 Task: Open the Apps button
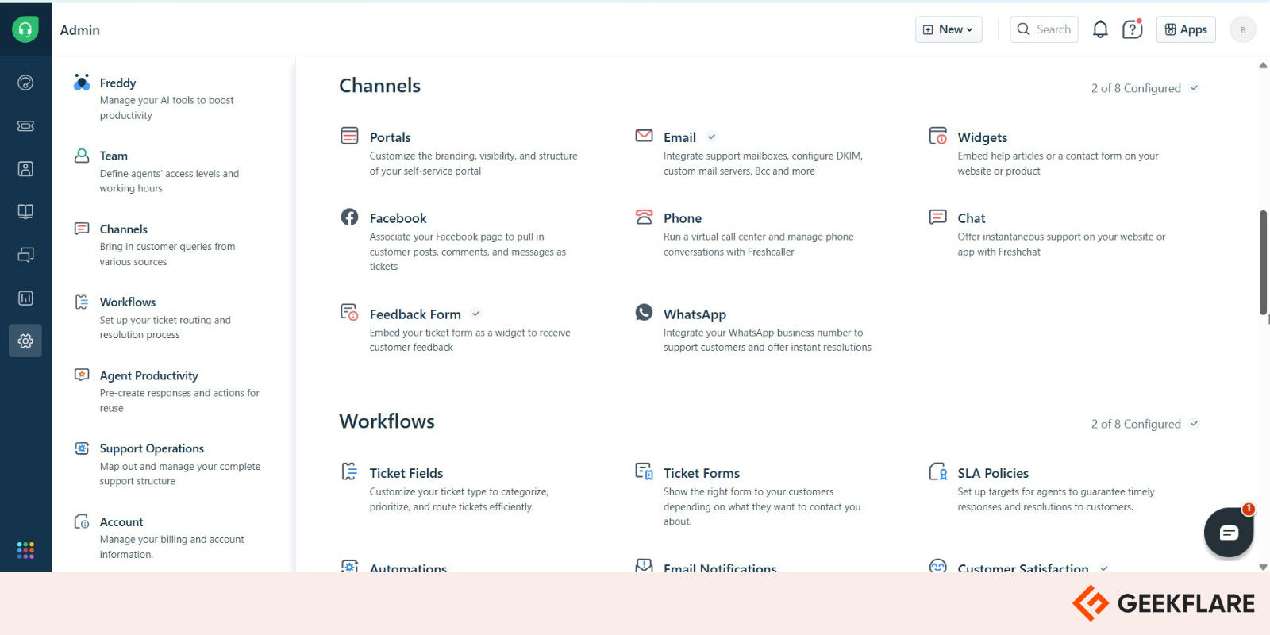pos(1186,29)
